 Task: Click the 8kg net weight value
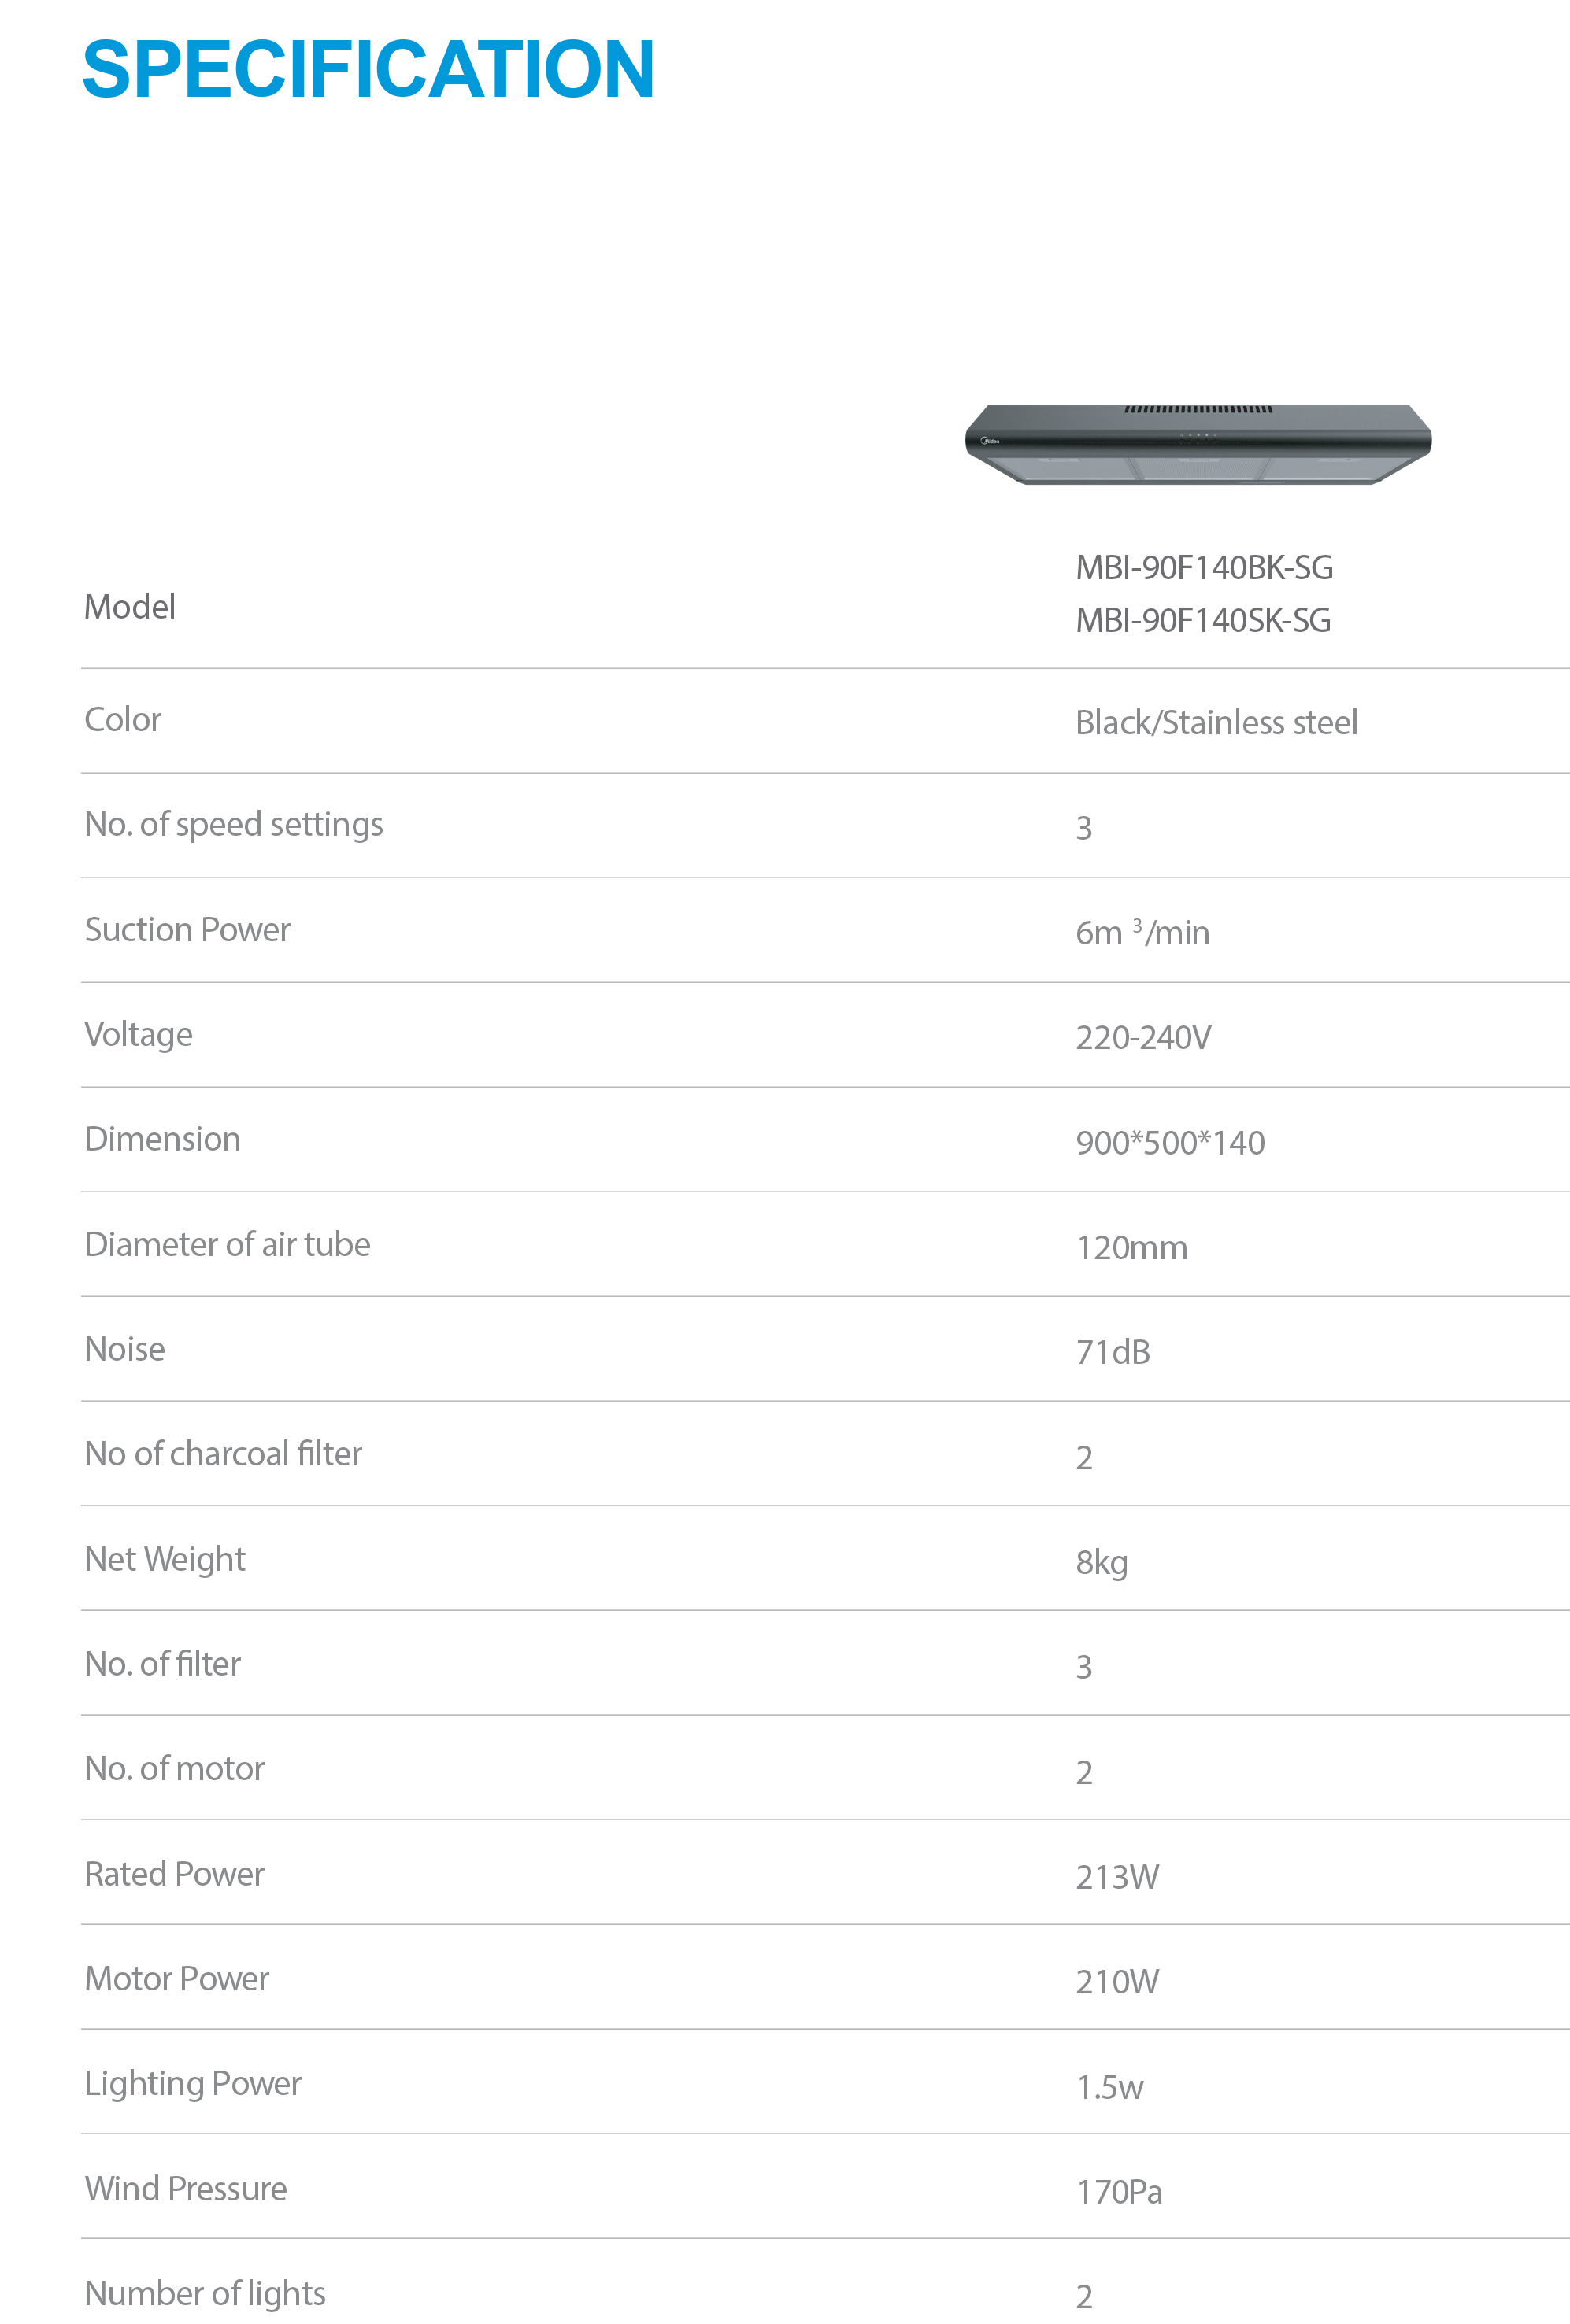pos(1101,1562)
